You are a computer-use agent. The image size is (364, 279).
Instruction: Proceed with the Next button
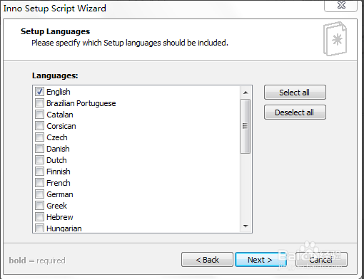pos(261,260)
